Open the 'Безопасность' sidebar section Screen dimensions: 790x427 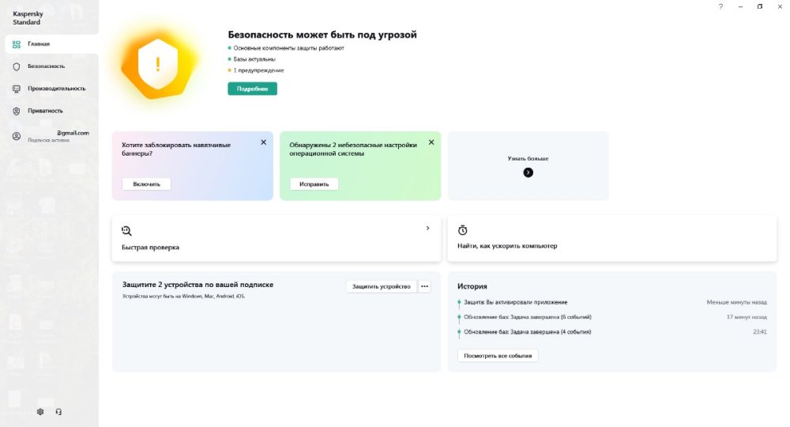[x=46, y=66]
